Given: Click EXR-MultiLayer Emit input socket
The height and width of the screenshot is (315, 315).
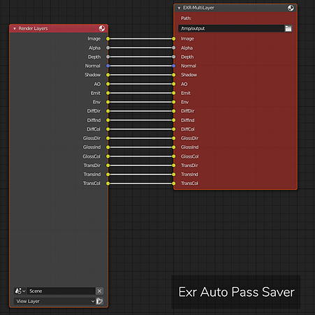Looking at the screenshot, I should coord(174,93).
